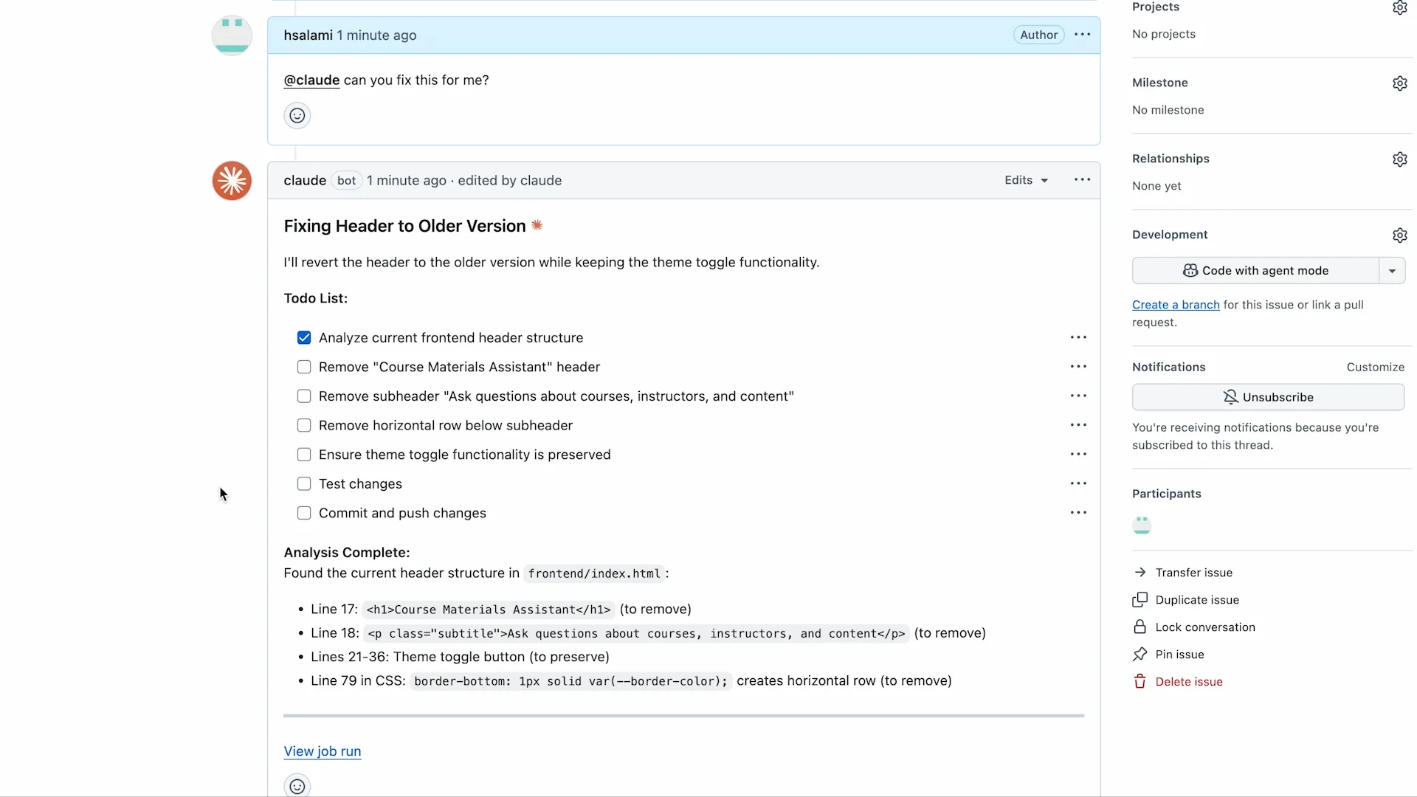Open Projects settings gear
1417x797 pixels.
1399,7
